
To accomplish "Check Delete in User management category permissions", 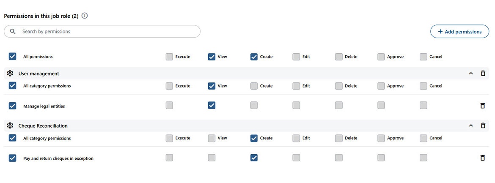I will pyautogui.click(x=338, y=86).
